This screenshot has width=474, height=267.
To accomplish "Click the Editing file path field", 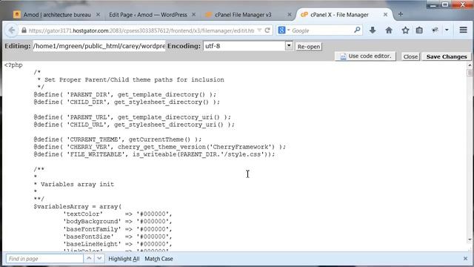I will pos(99,46).
